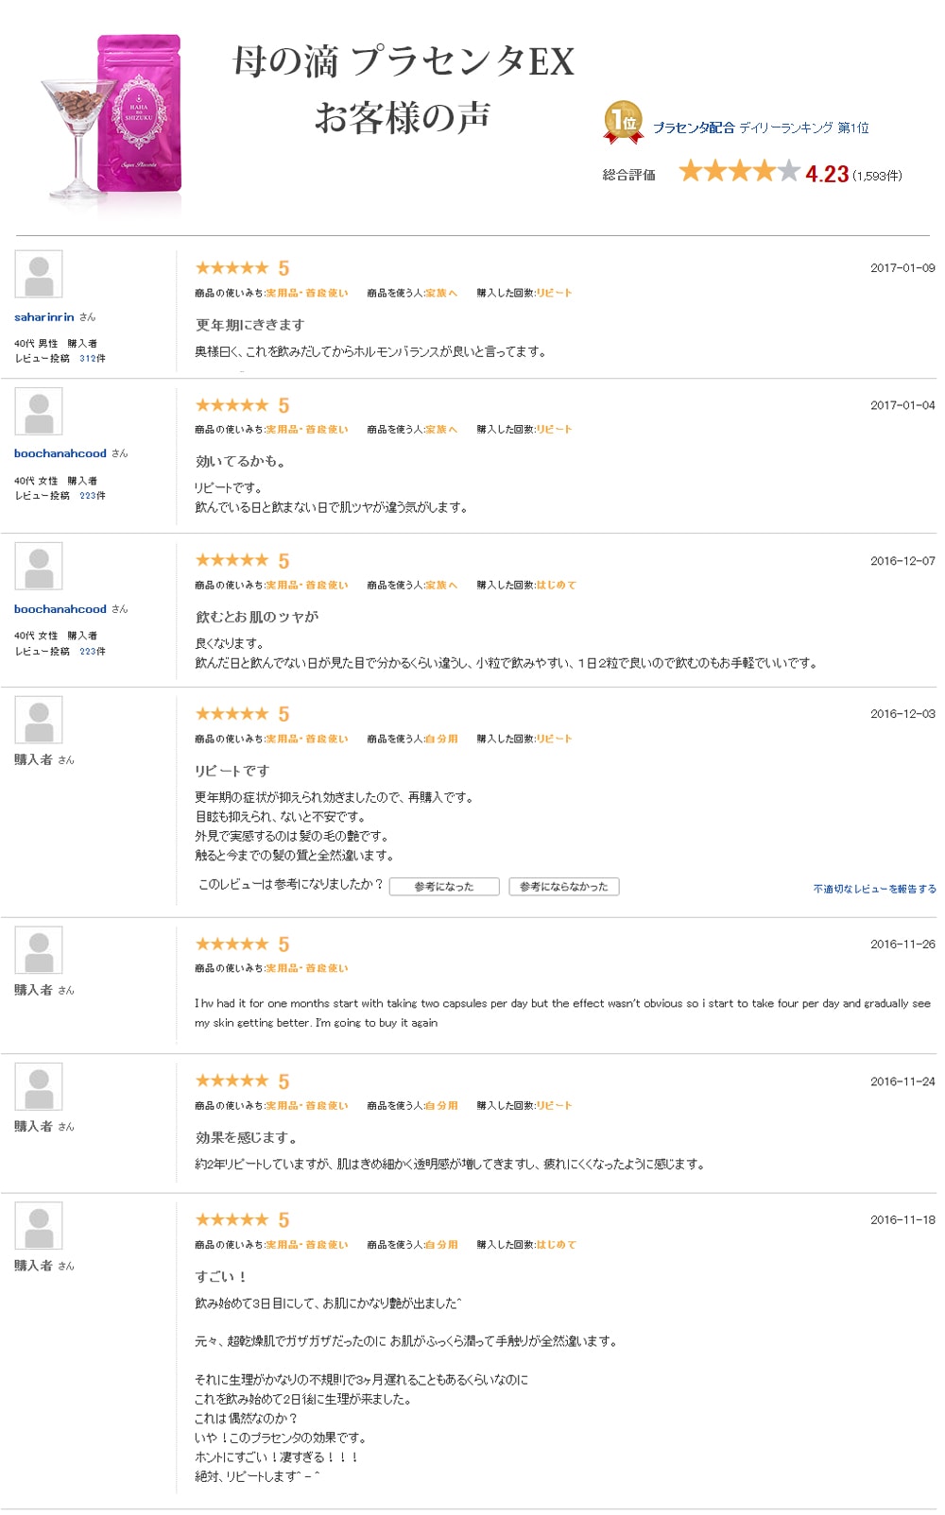Click 不適切なレビューを報告する link

pos(874,889)
